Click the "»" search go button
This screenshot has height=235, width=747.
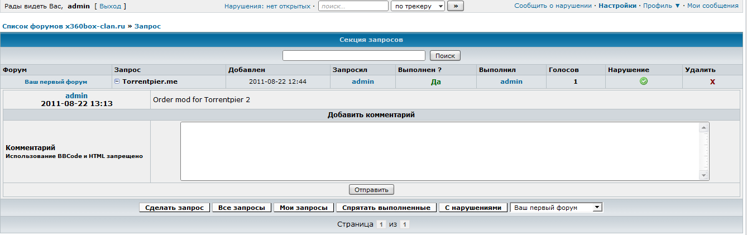(456, 6)
